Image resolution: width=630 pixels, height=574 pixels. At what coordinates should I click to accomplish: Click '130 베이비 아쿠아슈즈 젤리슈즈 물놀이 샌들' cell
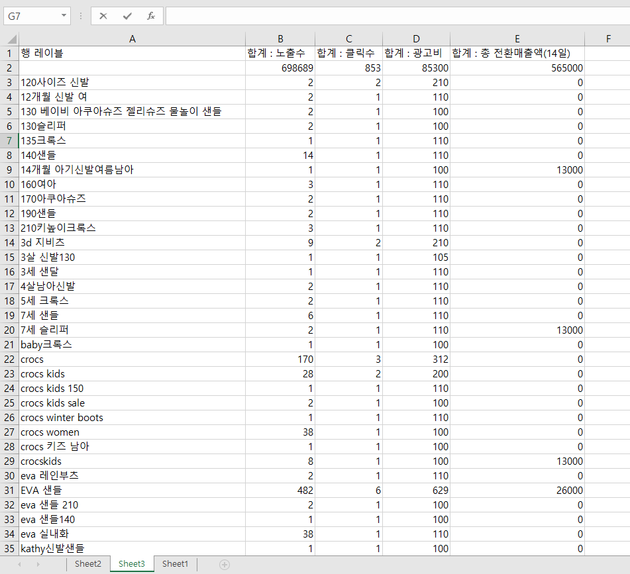[132, 112]
